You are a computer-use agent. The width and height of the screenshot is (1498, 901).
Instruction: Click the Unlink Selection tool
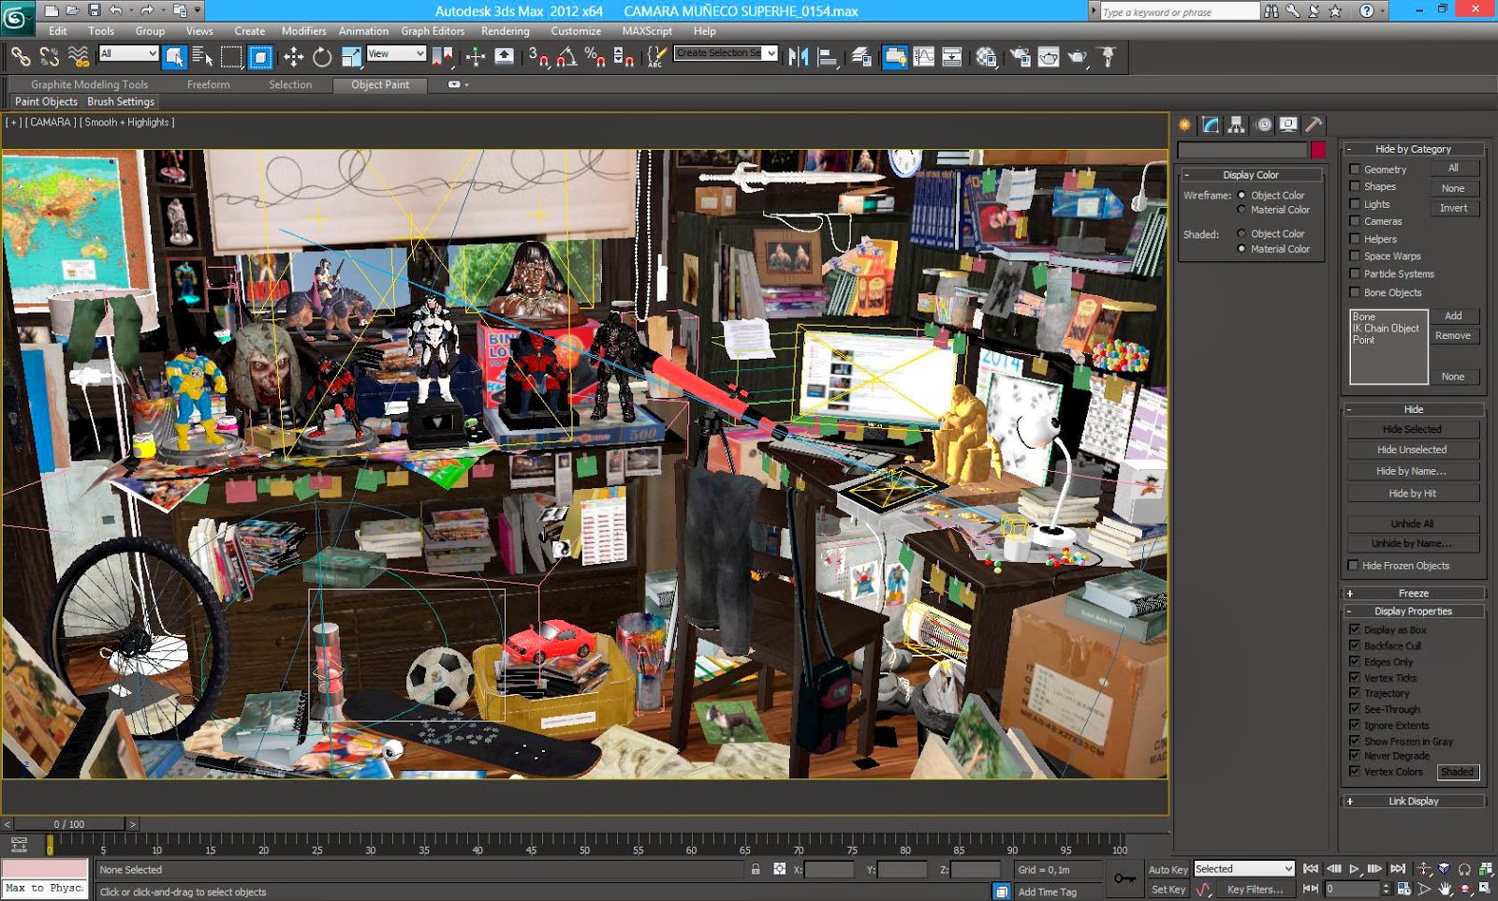50,57
